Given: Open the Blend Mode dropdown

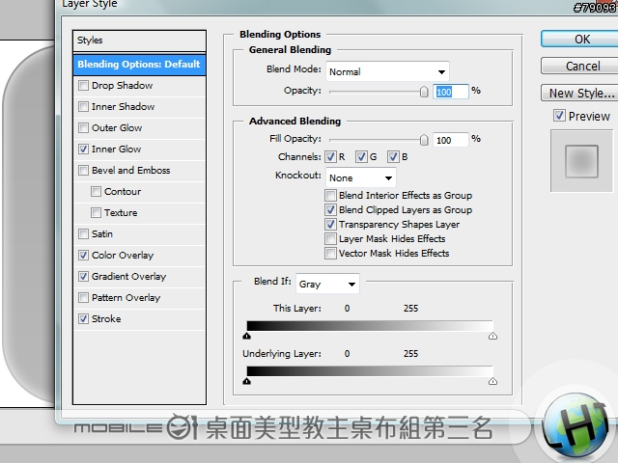Looking at the screenshot, I should coord(387,71).
